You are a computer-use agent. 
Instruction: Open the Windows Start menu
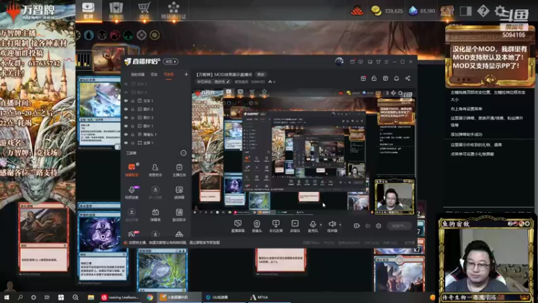pos(7,298)
